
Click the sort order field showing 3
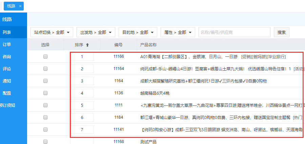coord(82,81)
